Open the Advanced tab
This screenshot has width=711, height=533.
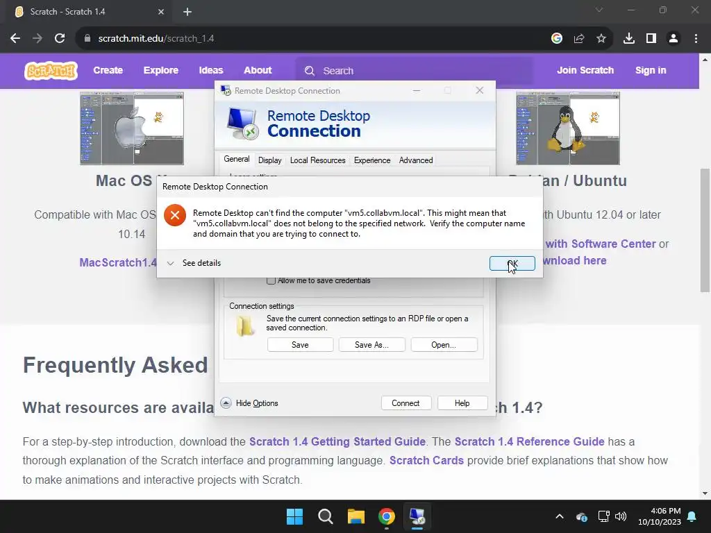coord(416,160)
